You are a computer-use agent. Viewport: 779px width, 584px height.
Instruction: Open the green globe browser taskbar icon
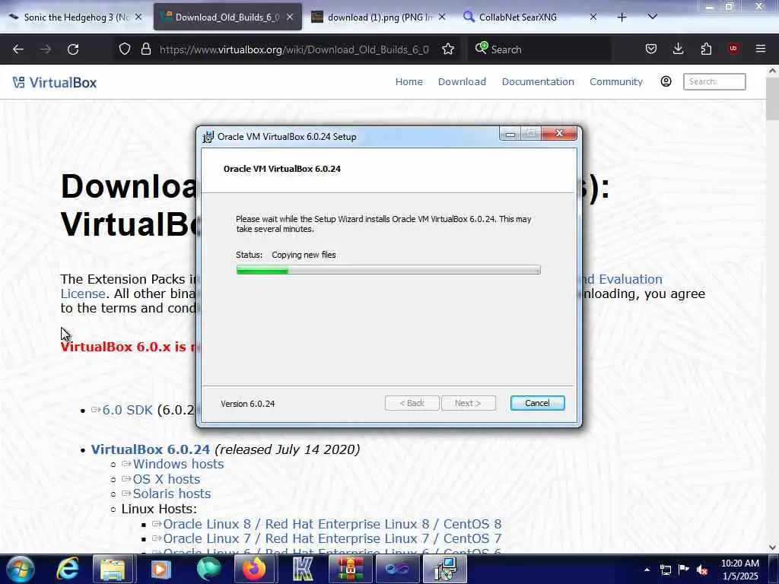pos(208,569)
